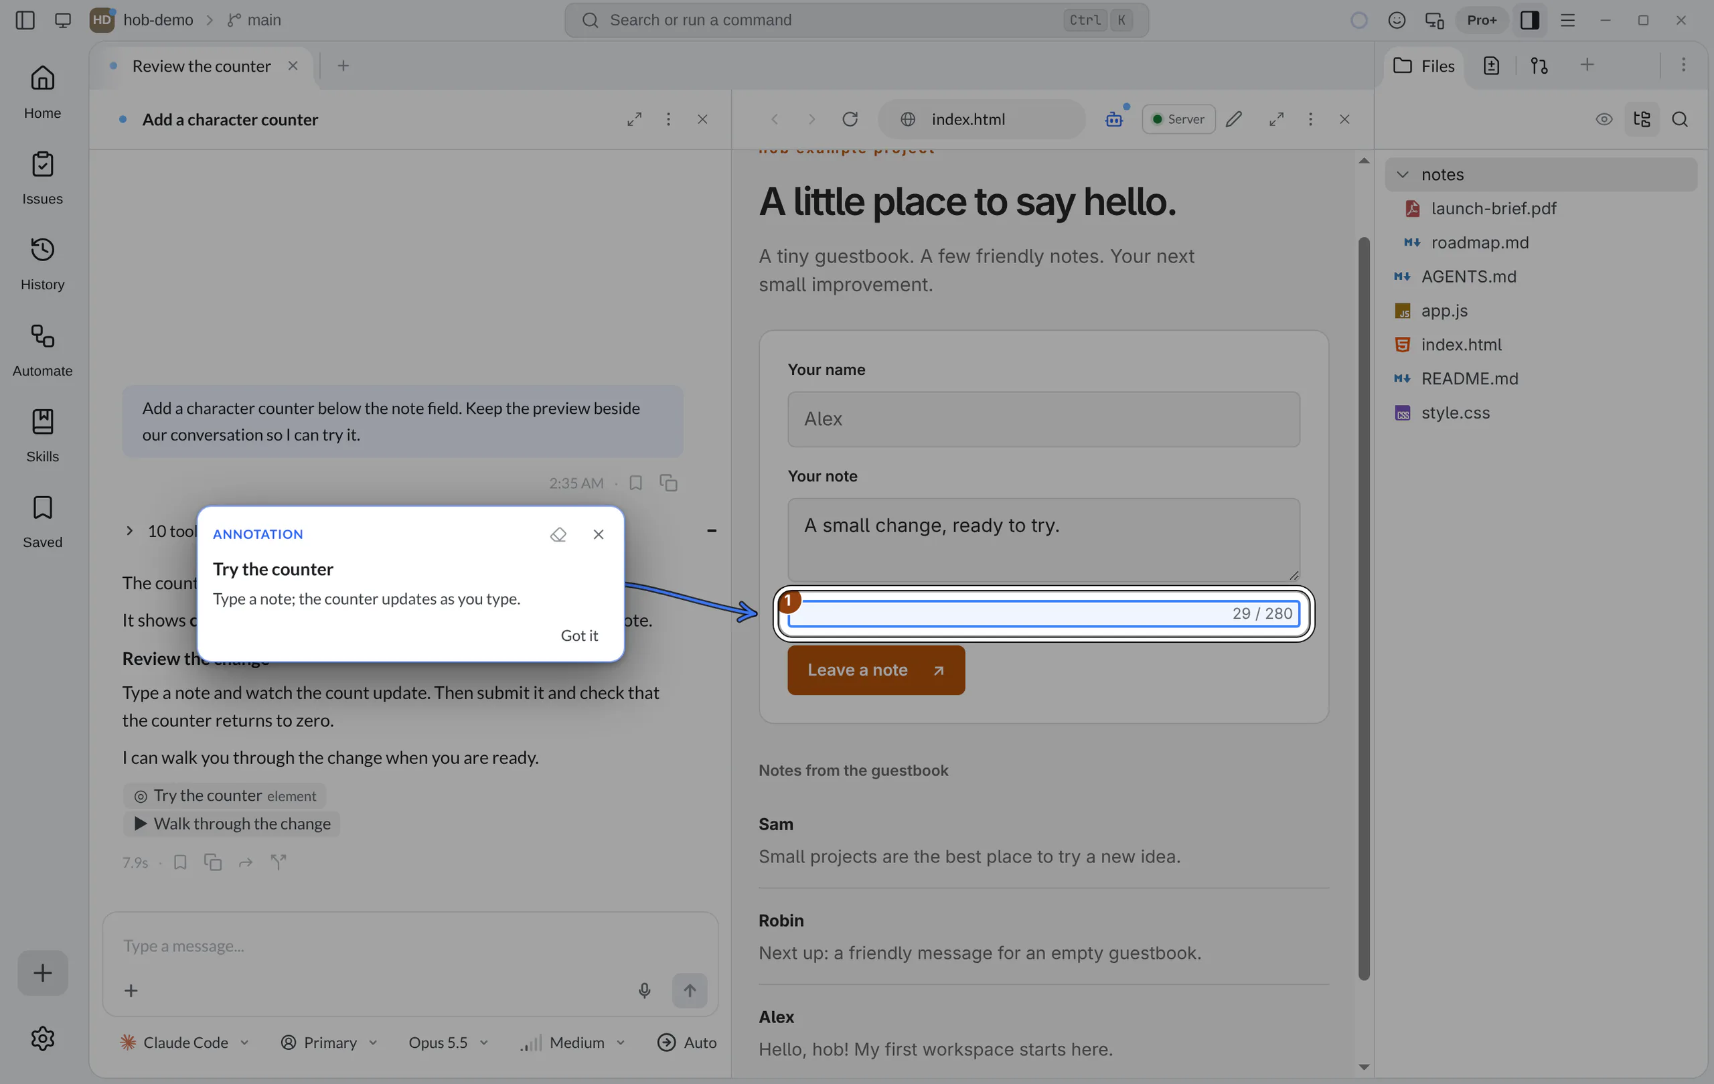Expand the preview pane to full size
Screen dimensions: 1714x1084
(x=1276, y=119)
